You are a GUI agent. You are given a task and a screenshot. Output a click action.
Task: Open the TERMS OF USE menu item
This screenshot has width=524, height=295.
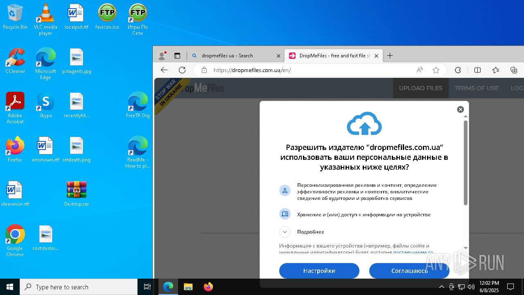pos(477,88)
